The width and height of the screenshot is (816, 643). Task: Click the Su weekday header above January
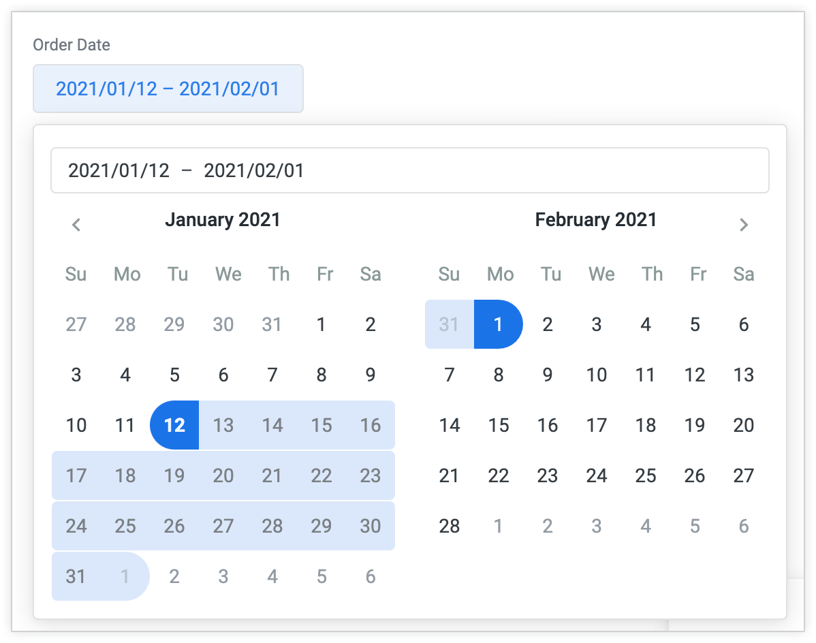(x=76, y=275)
